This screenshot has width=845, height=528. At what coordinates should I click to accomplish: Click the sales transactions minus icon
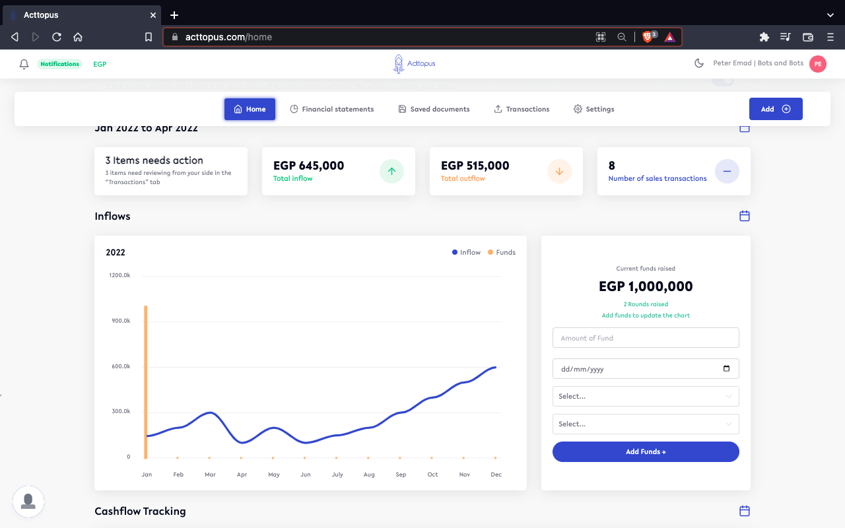[727, 172]
